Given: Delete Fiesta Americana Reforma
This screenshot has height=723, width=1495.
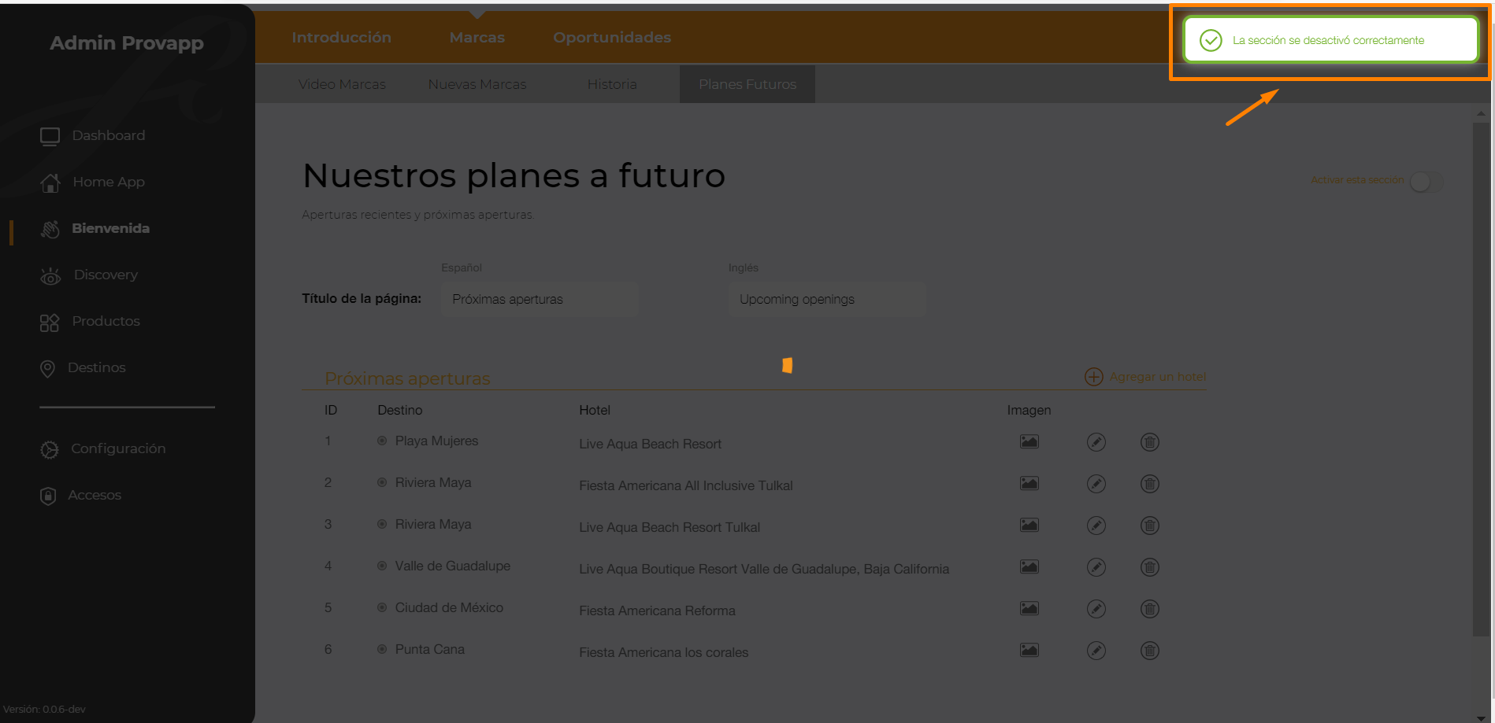Looking at the screenshot, I should pyautogui.click(x=1149, y=609).
